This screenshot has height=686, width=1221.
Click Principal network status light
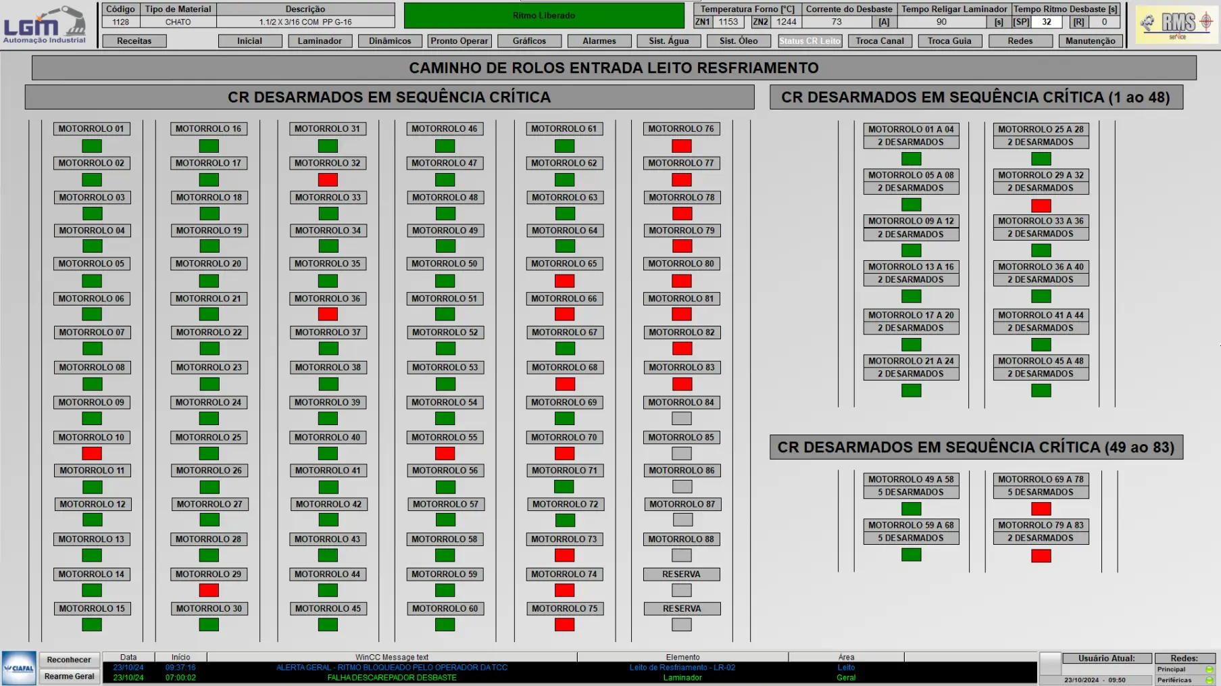tap(1210, 670)
